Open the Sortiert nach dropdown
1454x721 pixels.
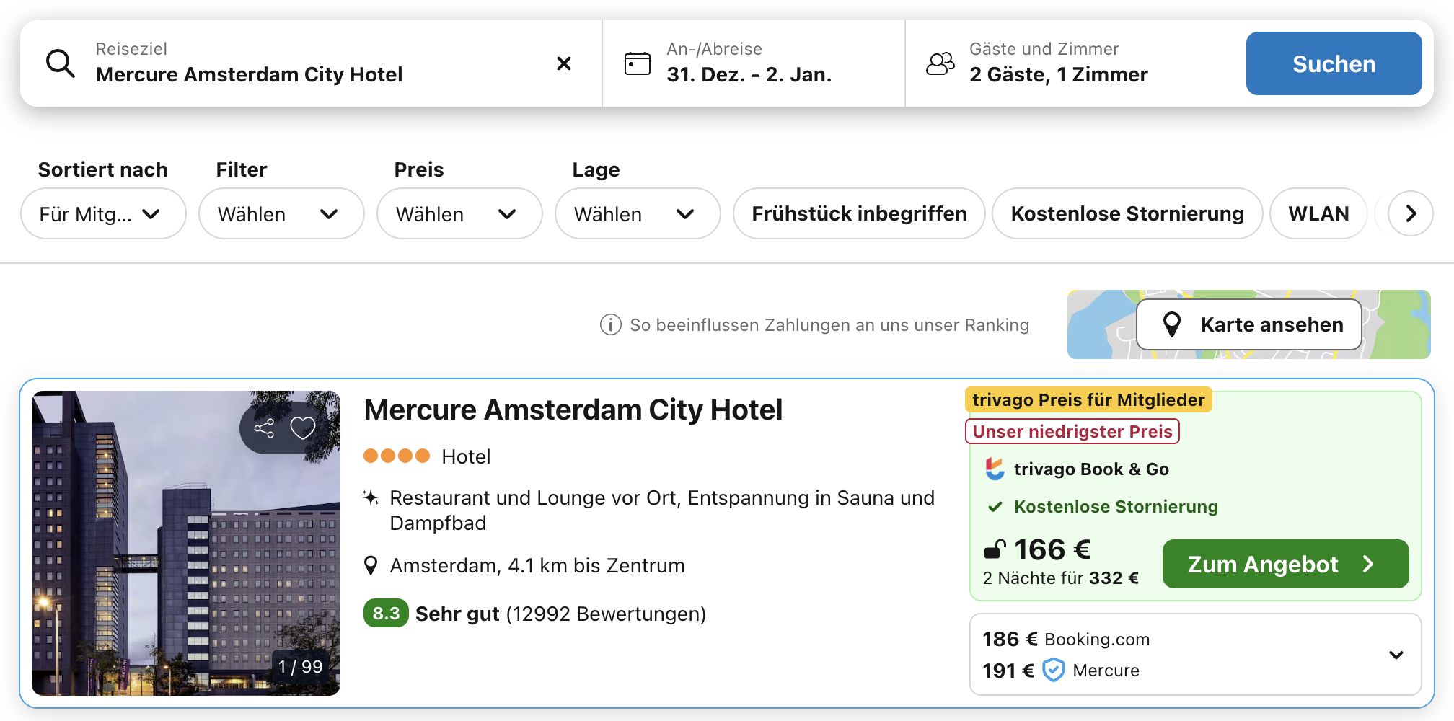(x=103, y=213)
